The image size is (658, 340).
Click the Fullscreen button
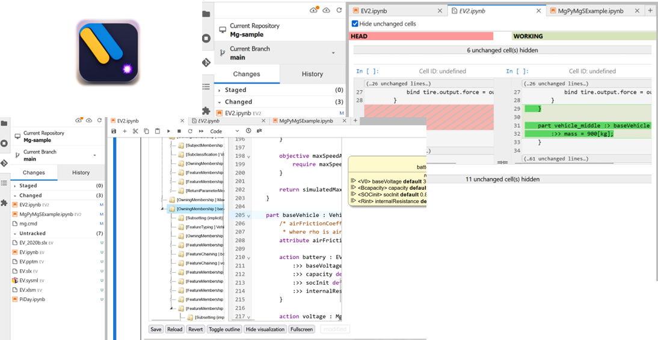click(x=301, y=329)
